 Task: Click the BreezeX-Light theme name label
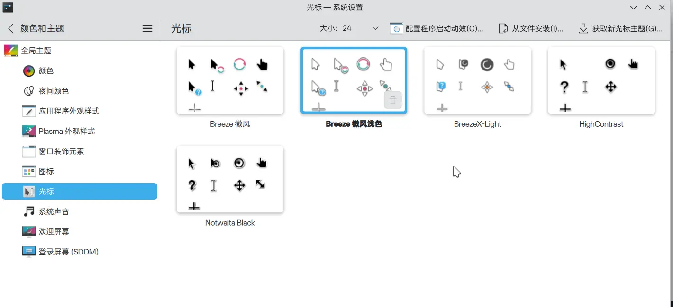pos(477,124)
